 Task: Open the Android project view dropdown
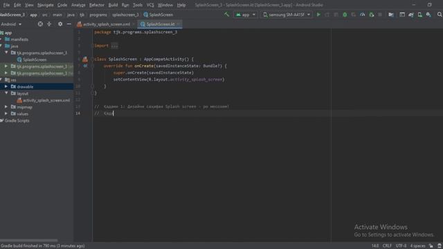(11, 24)
